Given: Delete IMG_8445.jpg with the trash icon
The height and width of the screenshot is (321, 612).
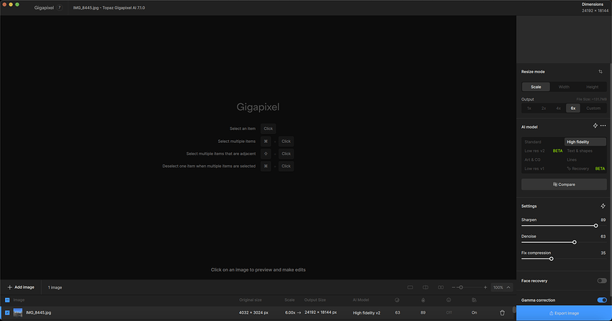Looking at the screenshot, I should [x=503, y=312].
